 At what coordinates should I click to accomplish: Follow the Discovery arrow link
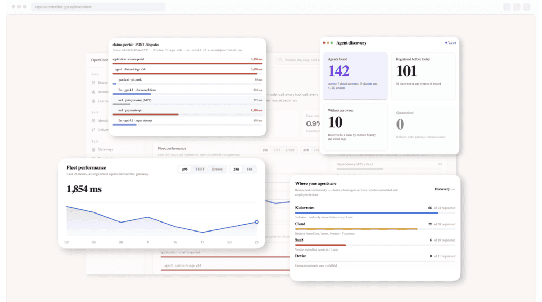(x=445, y=189)
